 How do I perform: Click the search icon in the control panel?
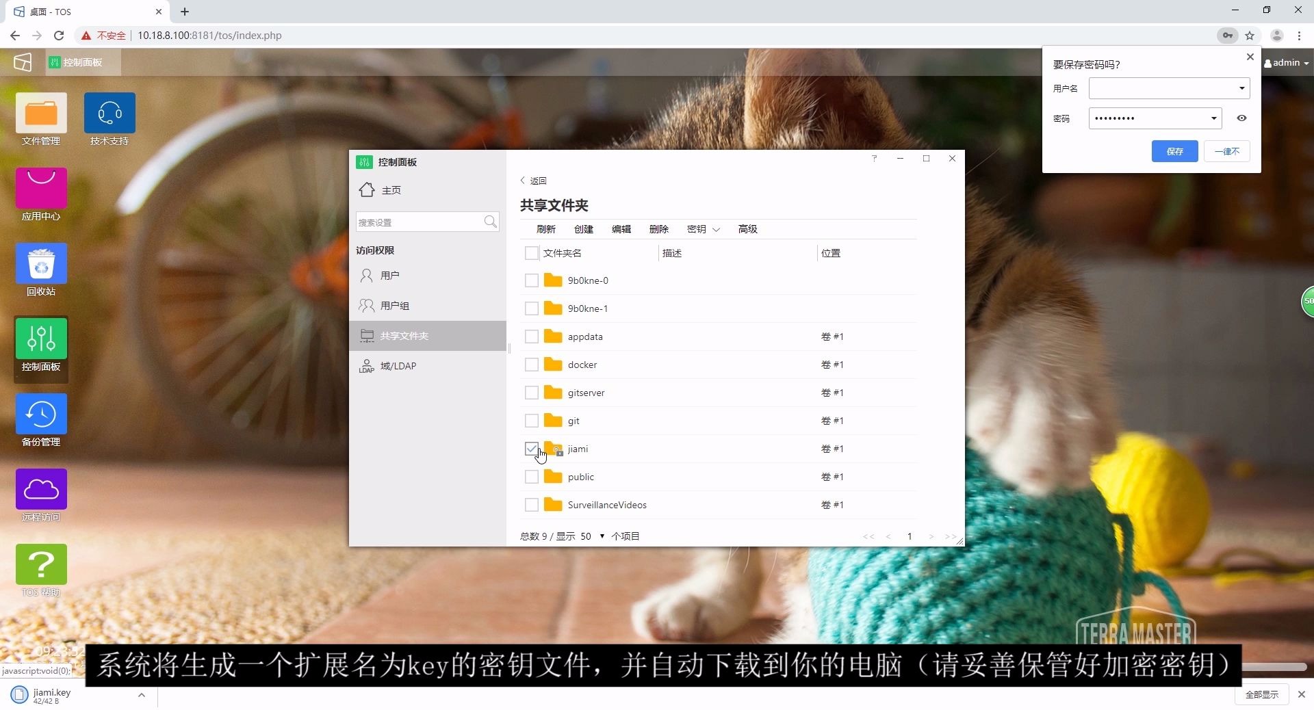(490, 222)
